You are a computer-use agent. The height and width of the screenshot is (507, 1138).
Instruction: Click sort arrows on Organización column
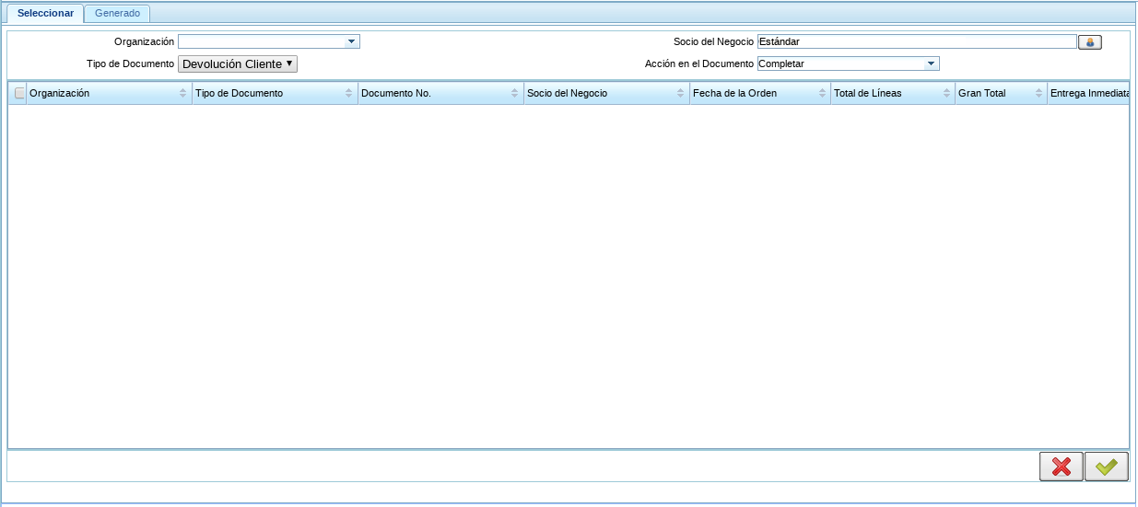pyautogui.click(x=182, y=94)
